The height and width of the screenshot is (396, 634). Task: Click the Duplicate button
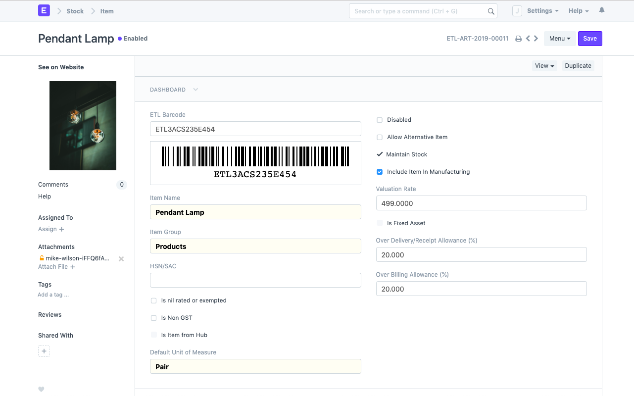point(578,66)
